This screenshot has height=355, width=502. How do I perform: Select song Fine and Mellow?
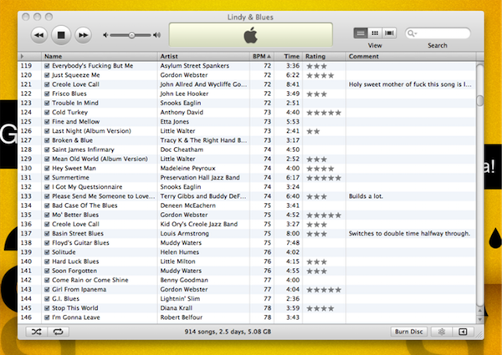(x=76, y=122)
